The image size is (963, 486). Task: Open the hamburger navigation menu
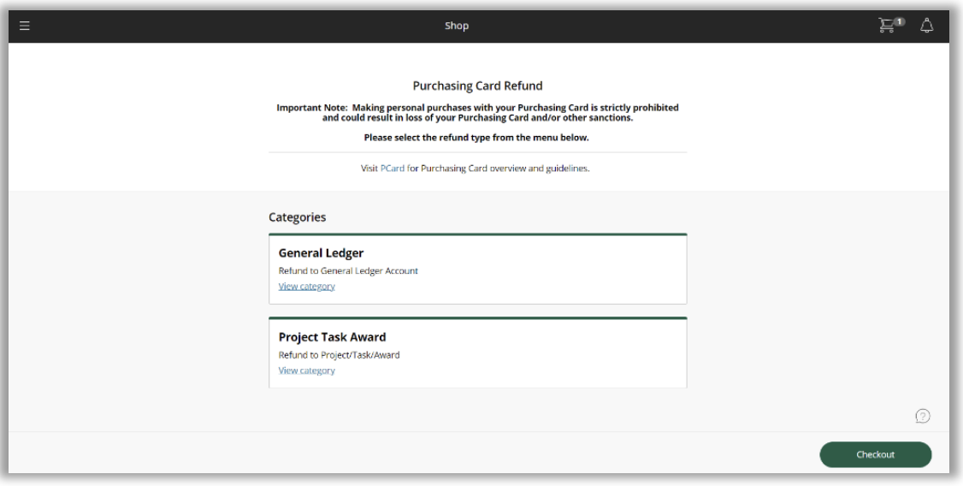click(x=24, y=26)
